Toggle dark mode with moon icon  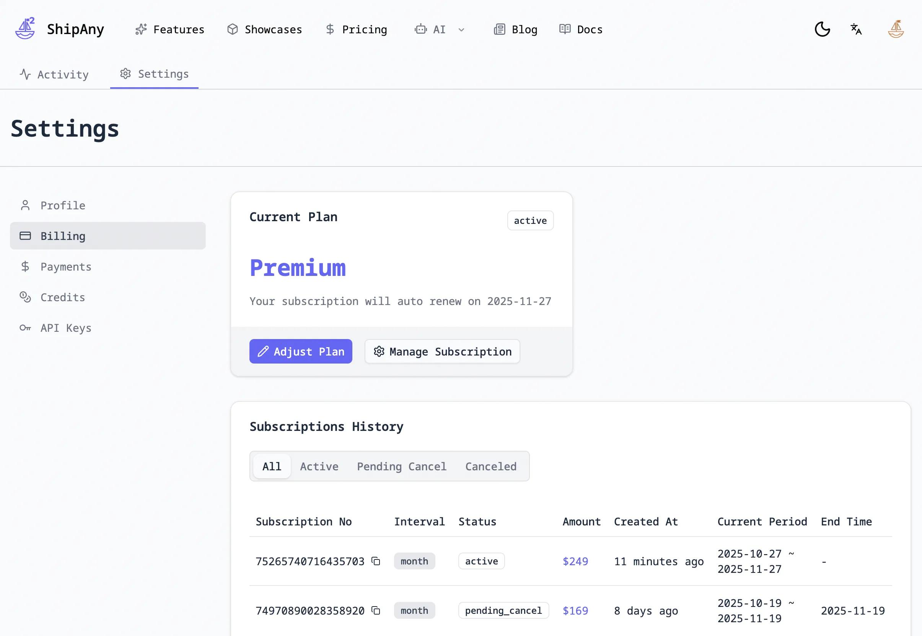822,29
